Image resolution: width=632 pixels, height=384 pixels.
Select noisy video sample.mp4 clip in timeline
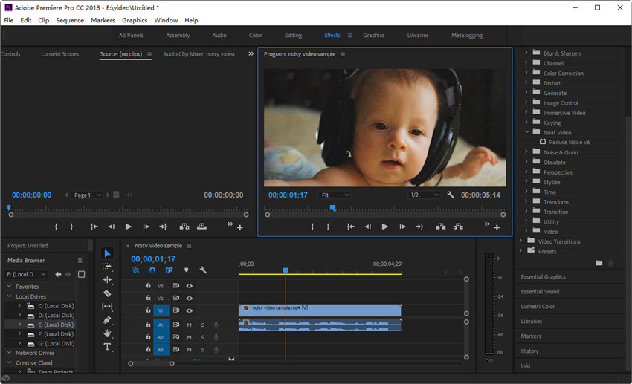coord(320,310)
